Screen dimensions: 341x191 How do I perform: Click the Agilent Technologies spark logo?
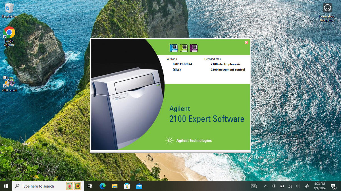(x=170, y=140)
